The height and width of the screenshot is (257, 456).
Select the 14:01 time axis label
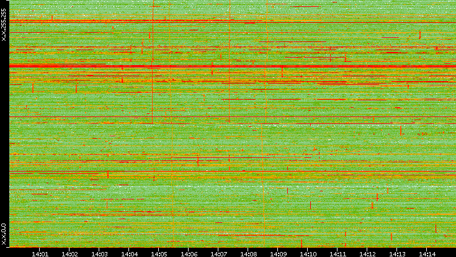(40, 254)
